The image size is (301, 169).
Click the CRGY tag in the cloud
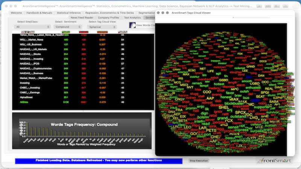180,99
